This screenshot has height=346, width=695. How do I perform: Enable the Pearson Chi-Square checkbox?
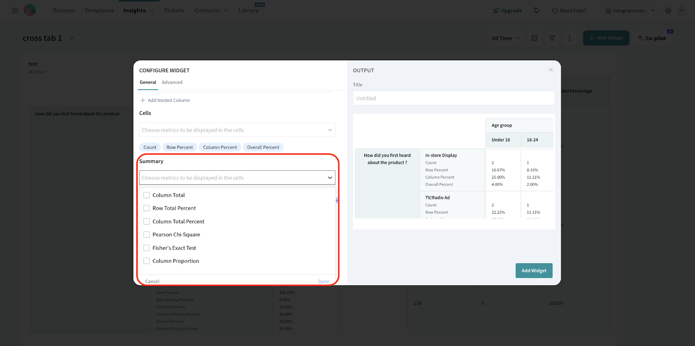147,235
